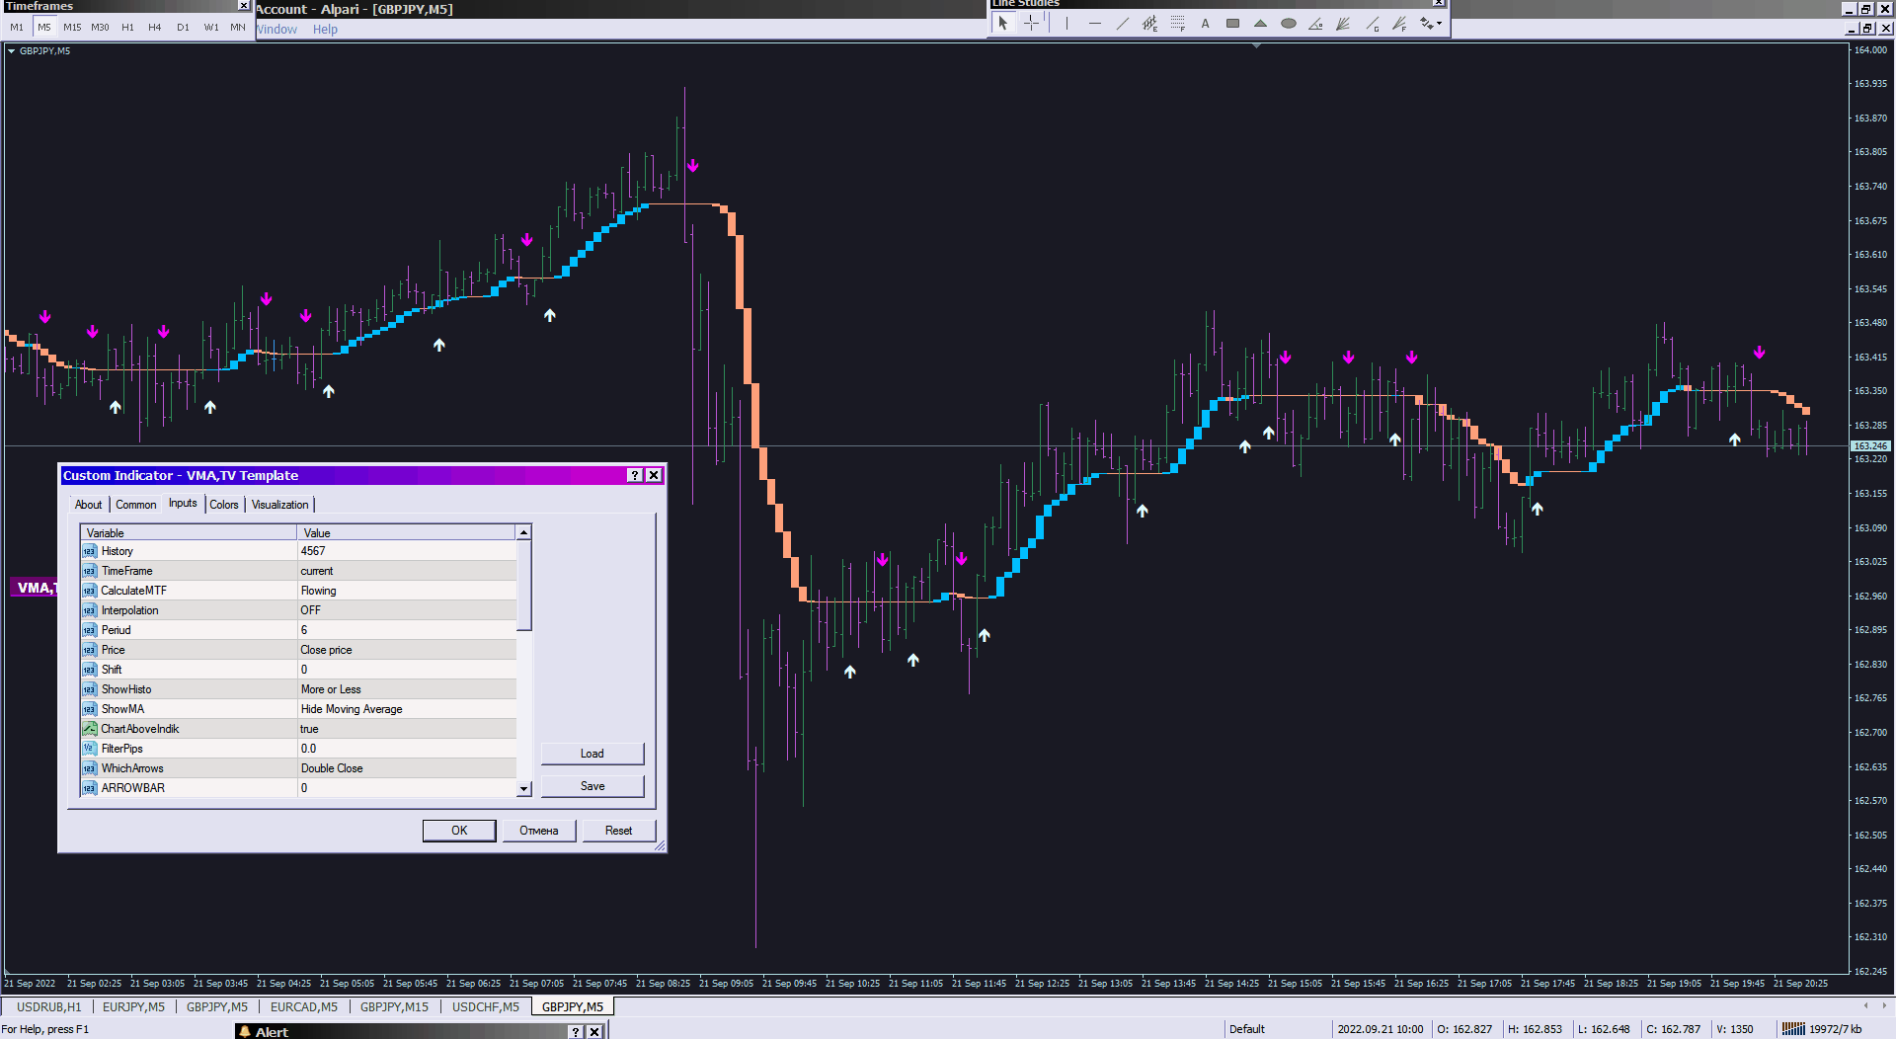Open the Visualization tab
The image size is (1896, 1039).
(279, 505)
